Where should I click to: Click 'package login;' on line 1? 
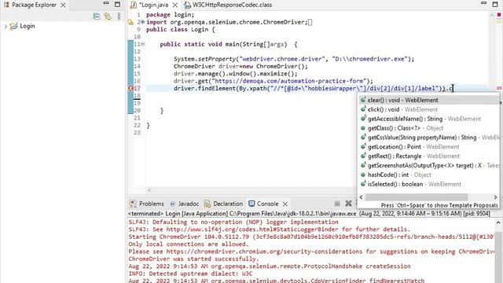[170, 15]
